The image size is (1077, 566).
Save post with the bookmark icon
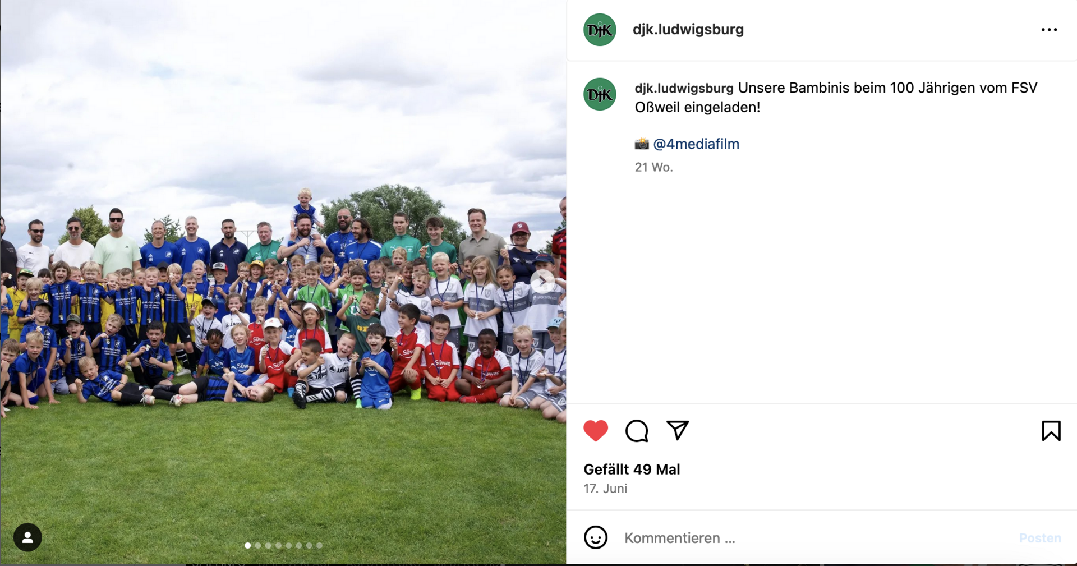tap(1051, 431)
